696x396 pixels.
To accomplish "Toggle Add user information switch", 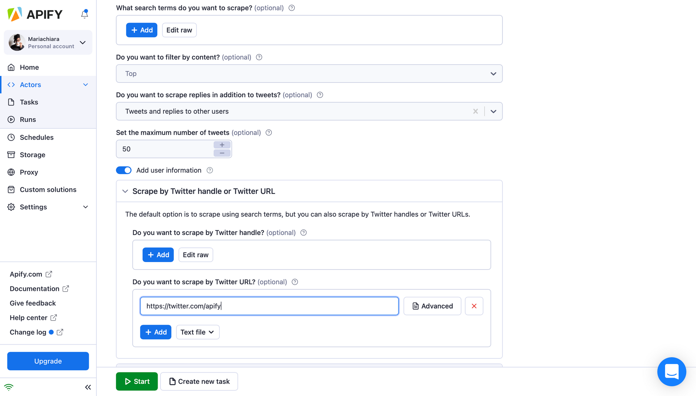I will click(x=124, y=170).
